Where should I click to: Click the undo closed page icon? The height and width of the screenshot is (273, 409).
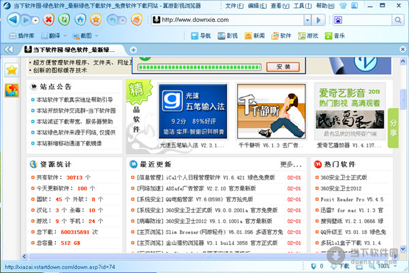coord(112,20)
